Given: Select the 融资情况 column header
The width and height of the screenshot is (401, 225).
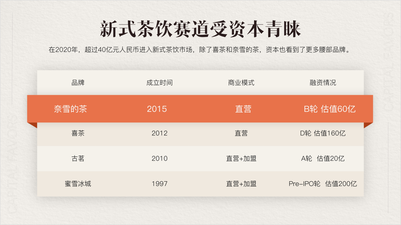Looking at the screenshot, I should 323,83.
